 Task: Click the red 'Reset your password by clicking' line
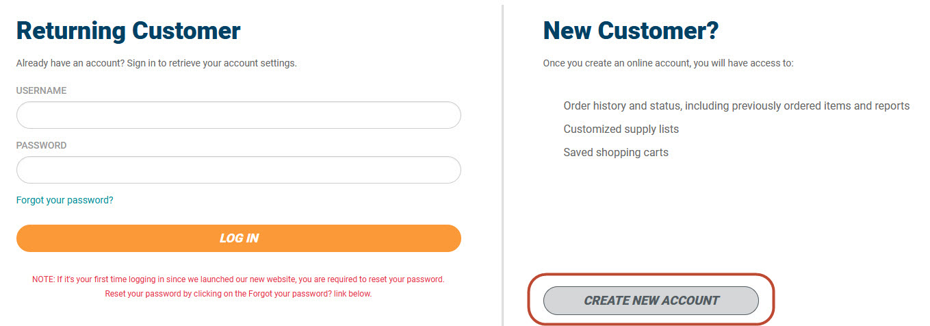(238, 294)
